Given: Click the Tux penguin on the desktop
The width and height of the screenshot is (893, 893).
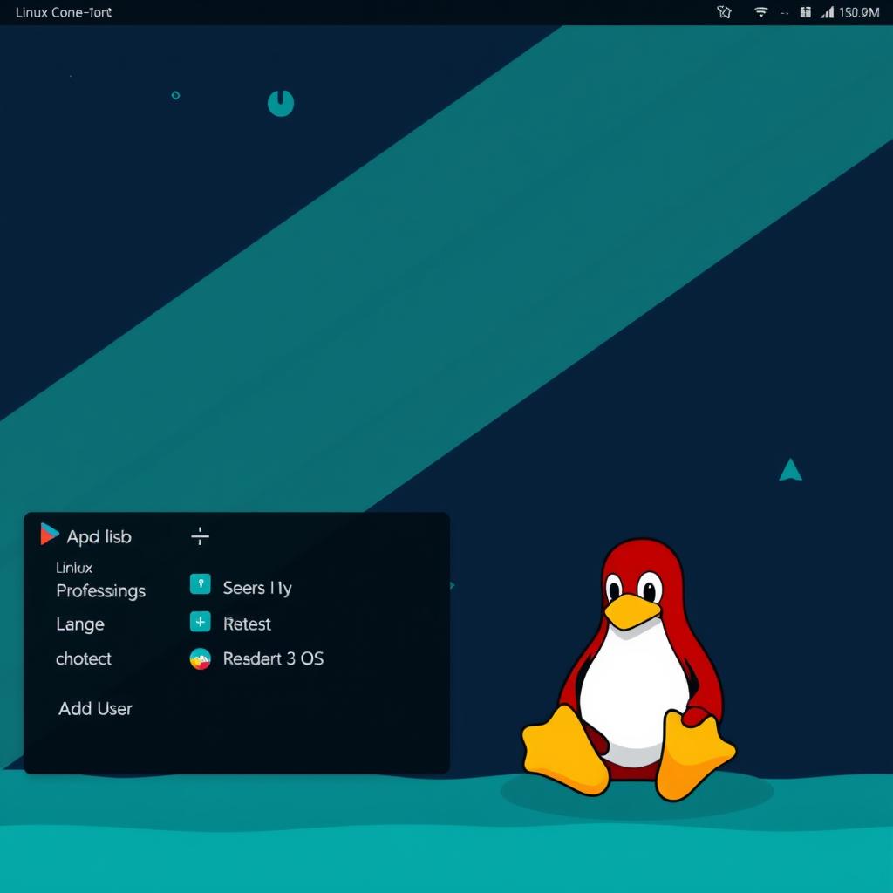Looking at the screenshot, I should tap(630, 671).
